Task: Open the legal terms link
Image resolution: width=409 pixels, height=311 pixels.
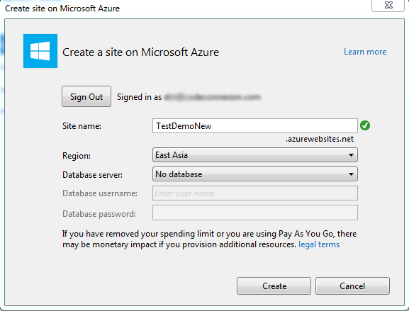Action: pyautogui.click(x=319, y=244)
